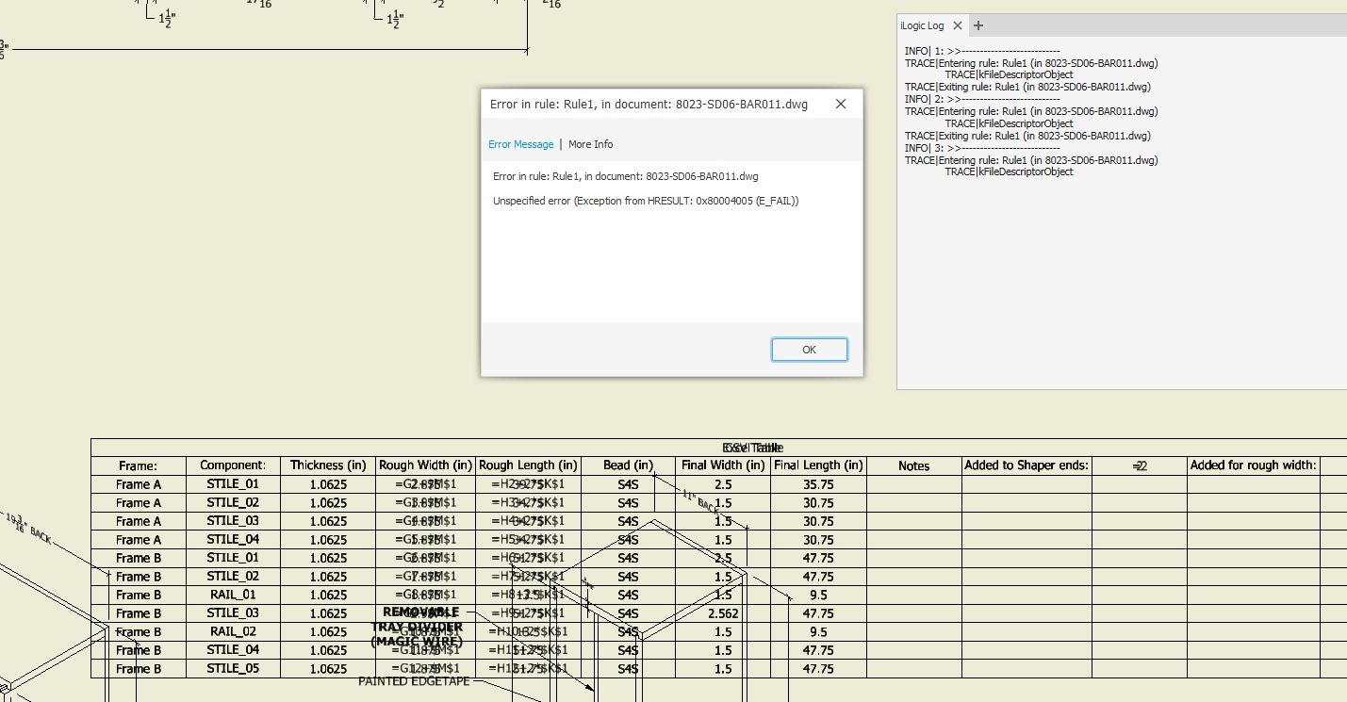Select the Error Message link
This screenshot has height=702, width=1347.
[520, 144]
